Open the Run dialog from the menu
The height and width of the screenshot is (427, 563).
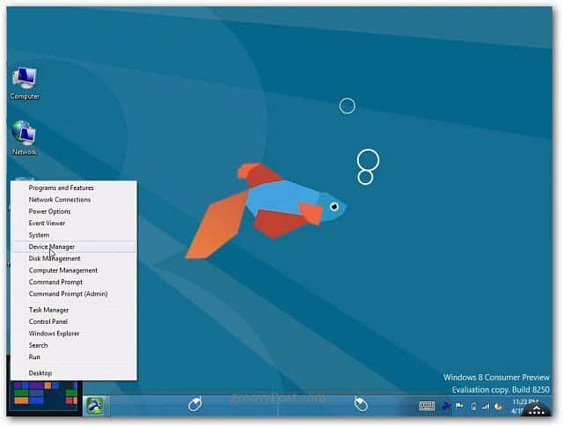coord(34,357)
